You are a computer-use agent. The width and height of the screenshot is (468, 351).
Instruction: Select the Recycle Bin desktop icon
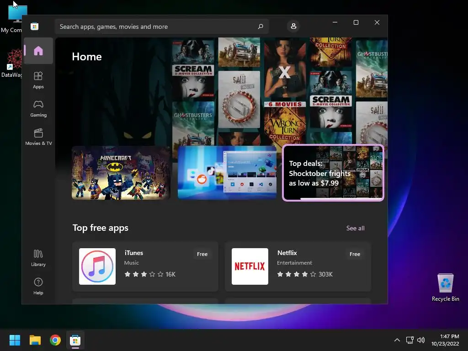point(445,287)
